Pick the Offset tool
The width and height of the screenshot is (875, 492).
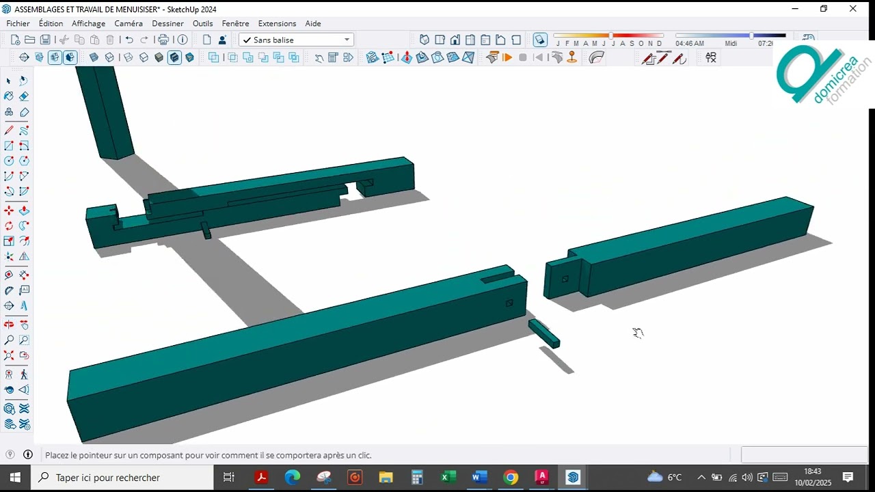(x=24, y=241)
